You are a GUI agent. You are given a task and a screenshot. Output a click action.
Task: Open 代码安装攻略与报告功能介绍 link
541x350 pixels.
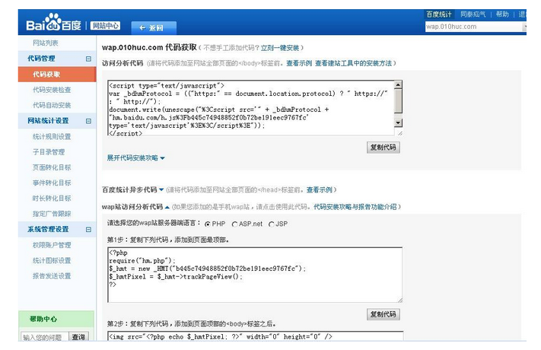pyautogui.click(x=355, y=207)
